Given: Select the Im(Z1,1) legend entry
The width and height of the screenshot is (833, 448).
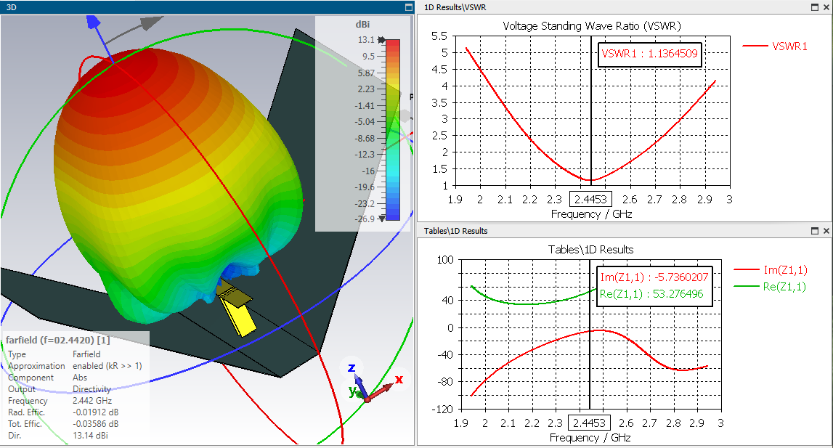Looking at the screenshot, I should [x=771, y=270].
